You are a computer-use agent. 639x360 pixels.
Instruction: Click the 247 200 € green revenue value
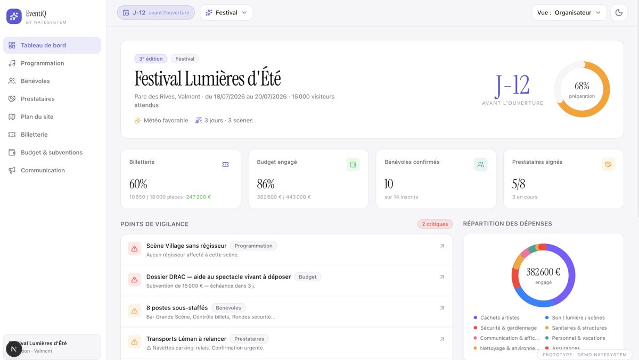coord(199,197)
